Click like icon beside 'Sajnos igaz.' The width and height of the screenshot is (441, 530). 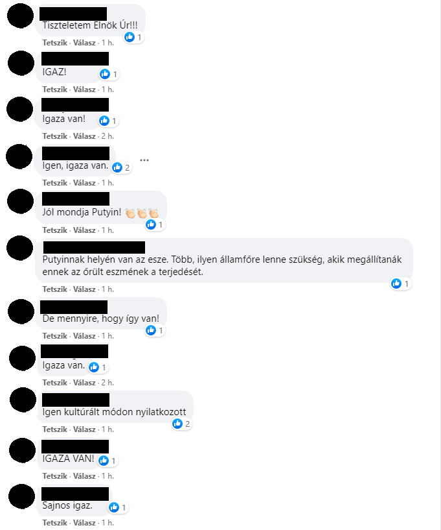click(x=114, y=507)
